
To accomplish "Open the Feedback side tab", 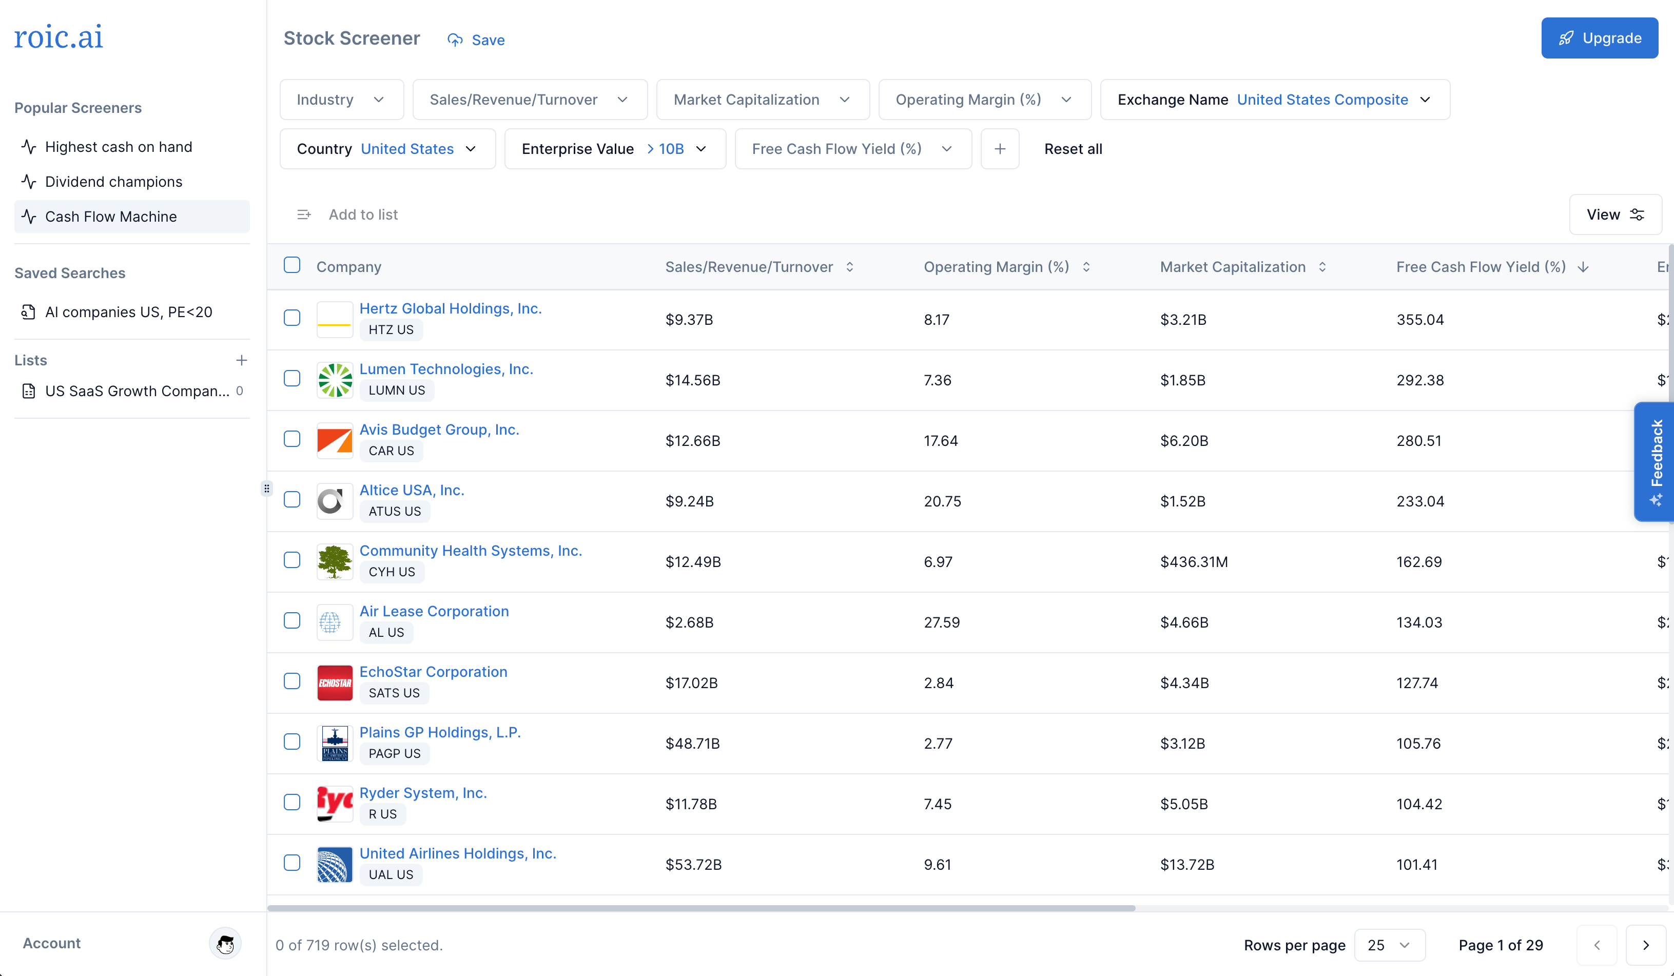I will [x=1654, y=462].
